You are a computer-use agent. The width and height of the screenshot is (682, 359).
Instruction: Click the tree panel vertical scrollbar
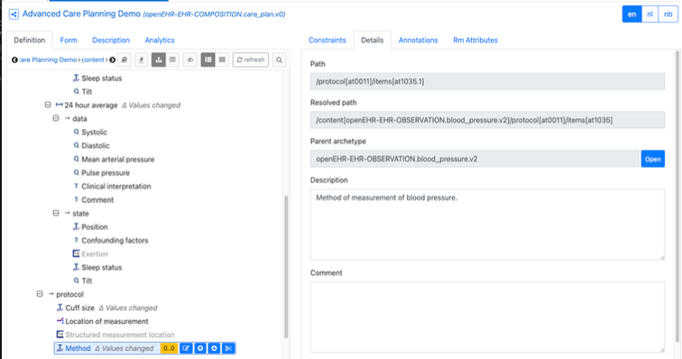pyautogui.click(x=286, y=266)
